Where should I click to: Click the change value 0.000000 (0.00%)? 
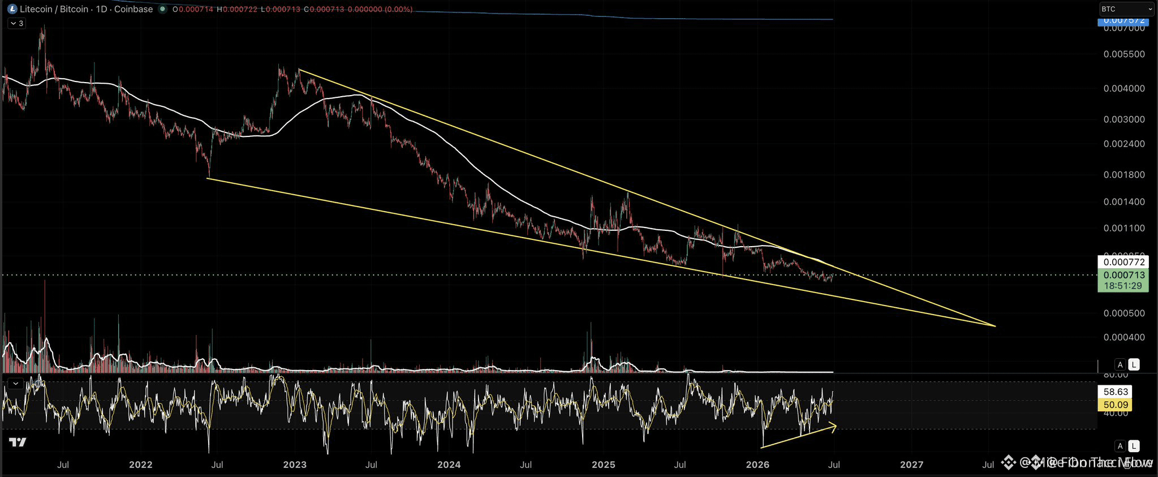(x=380, y=10)
